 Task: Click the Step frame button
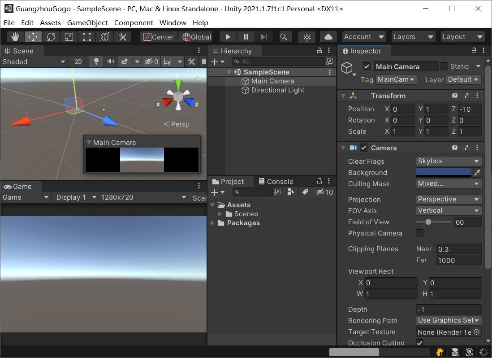point(264,37)
